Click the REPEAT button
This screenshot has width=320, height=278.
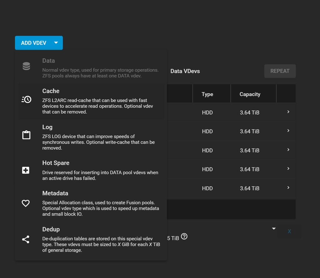(280, 71)
